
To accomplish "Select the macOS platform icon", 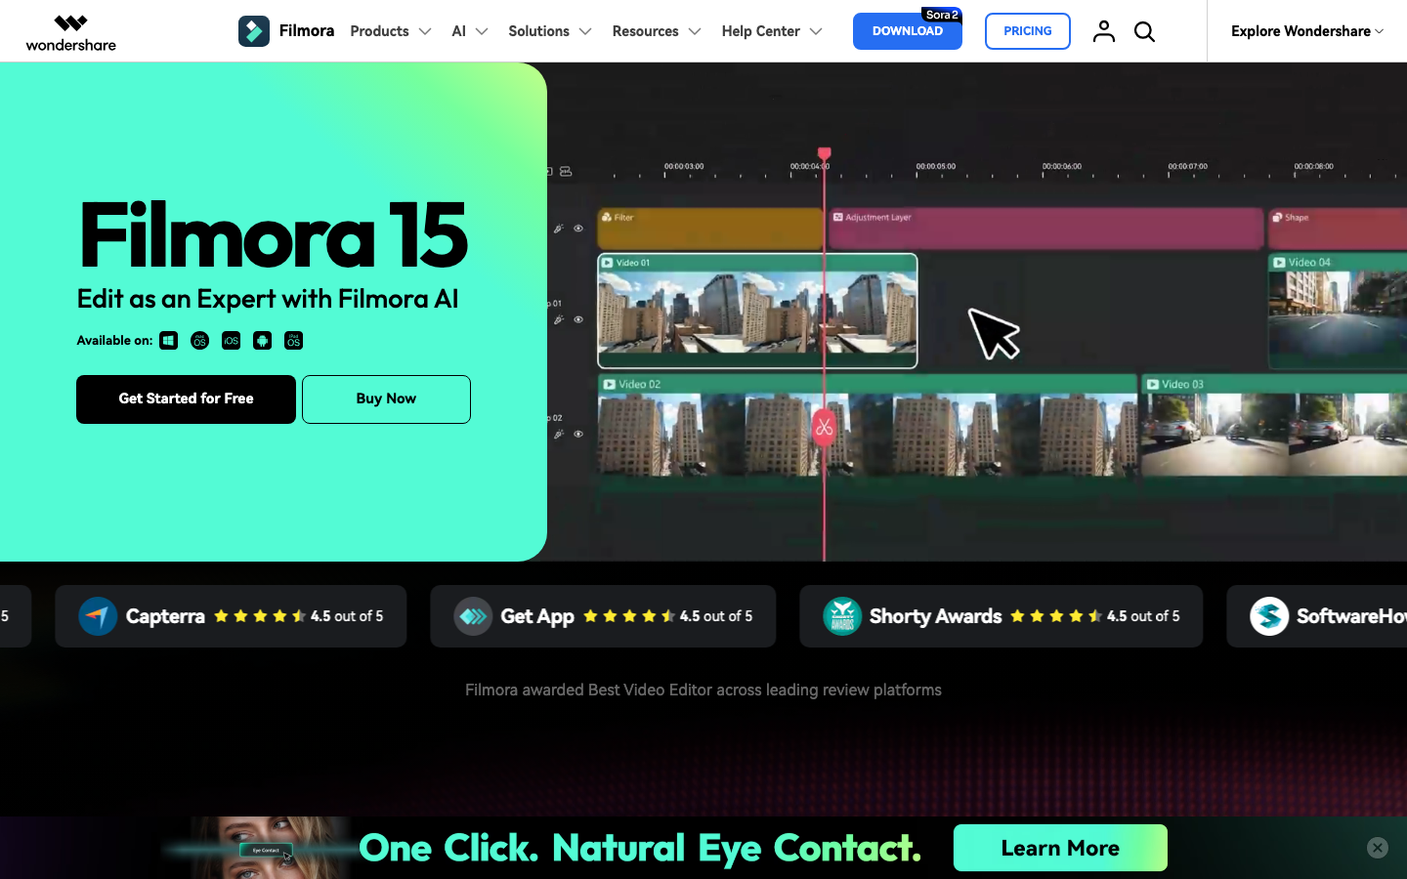I will coord(200,341).
